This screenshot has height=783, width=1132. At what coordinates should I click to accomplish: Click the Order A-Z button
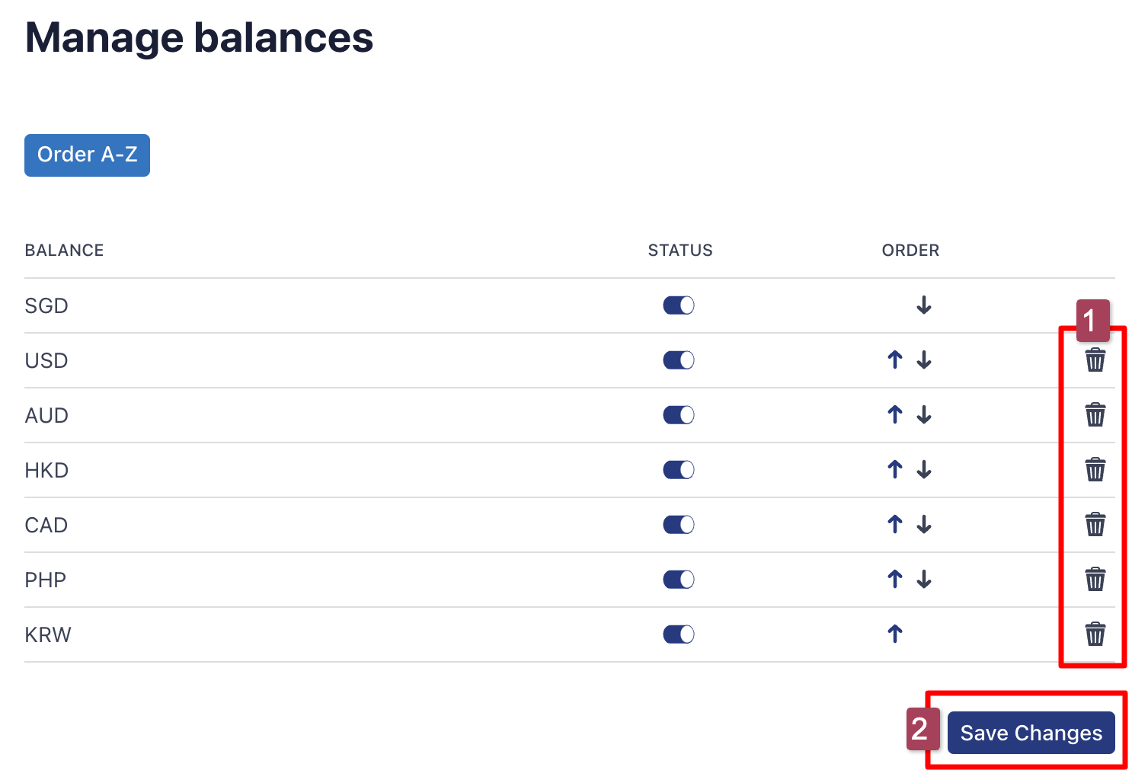coord(87,155)
